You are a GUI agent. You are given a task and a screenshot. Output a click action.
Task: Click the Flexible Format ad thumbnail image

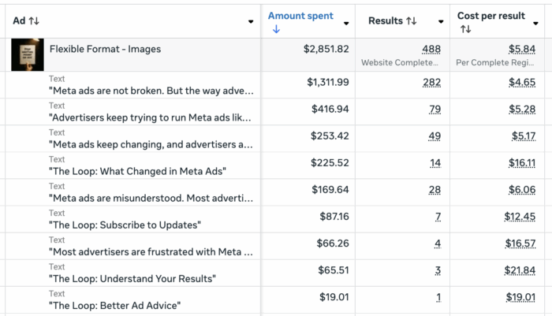[25, 54]
